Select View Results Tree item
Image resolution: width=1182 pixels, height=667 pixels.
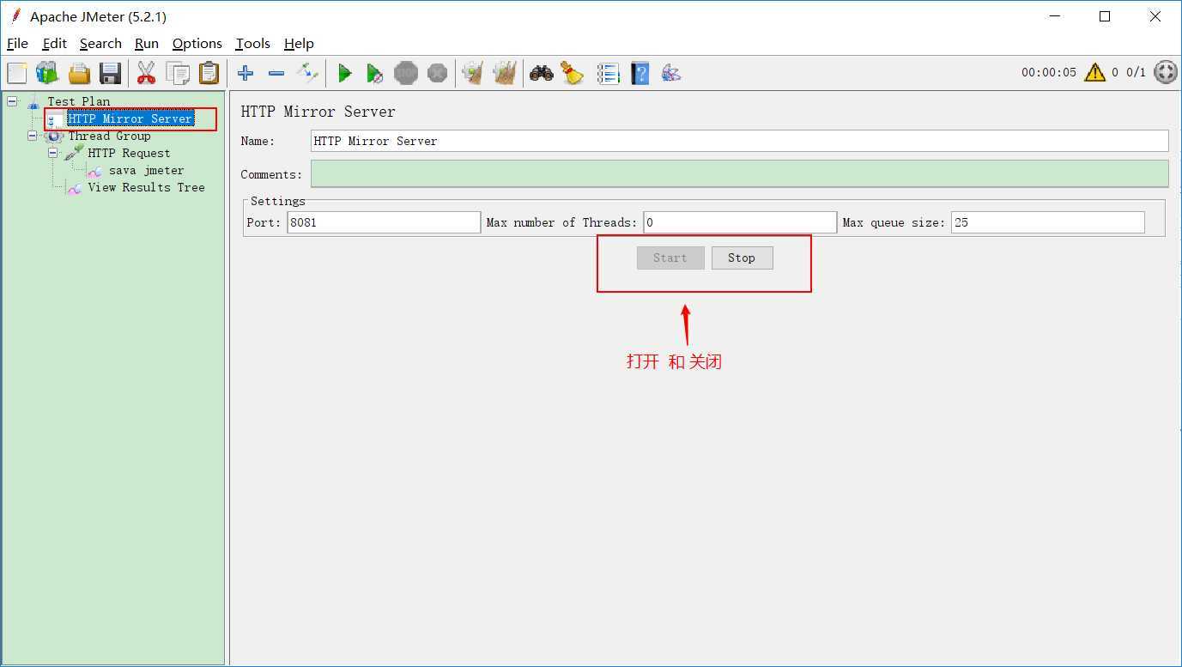(x=146, y=187)
